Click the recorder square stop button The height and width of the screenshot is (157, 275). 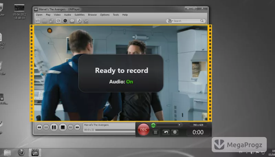[x=155, y=132]
